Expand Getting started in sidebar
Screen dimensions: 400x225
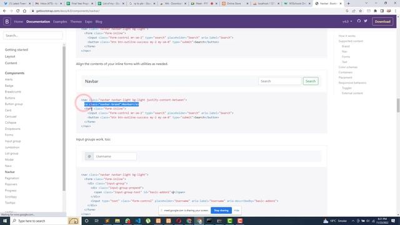[16, 50]
